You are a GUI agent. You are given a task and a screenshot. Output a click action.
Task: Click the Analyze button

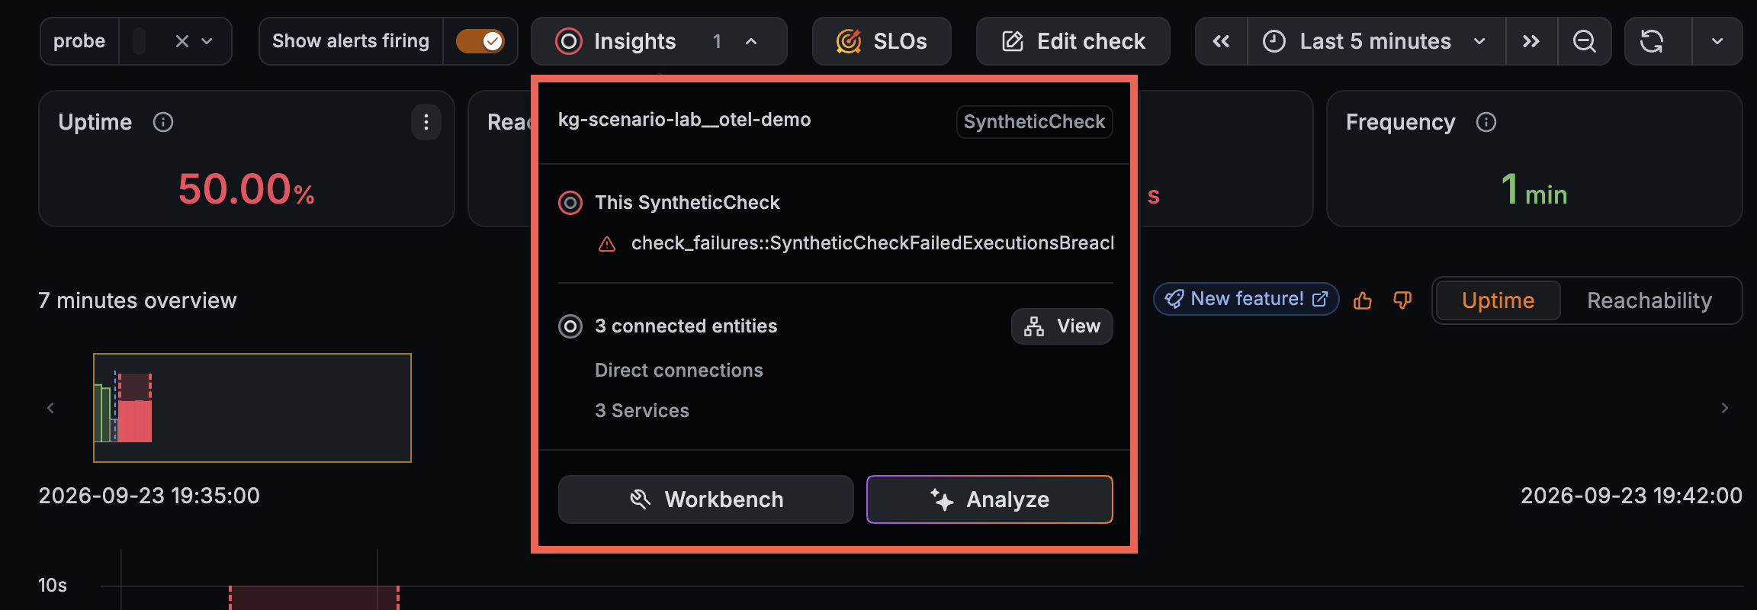coord(990,499)
